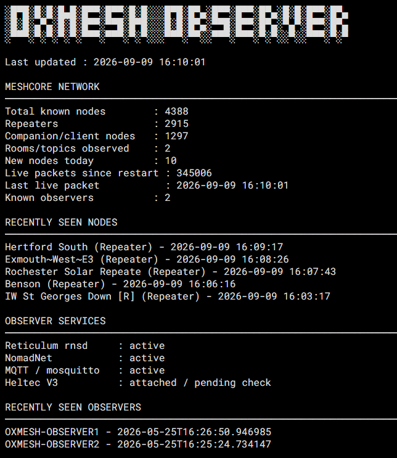The image size is (397, 458).
Task: Click the 'Reticulum rnsd : active' line
Action: click(x=85, y=346)
